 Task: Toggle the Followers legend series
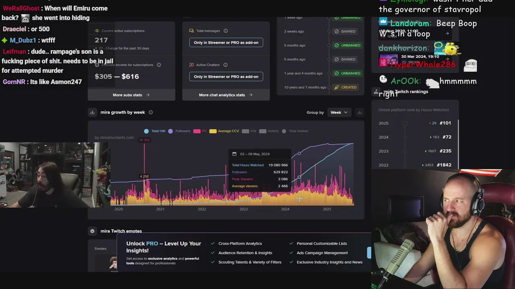pos(179,131)
